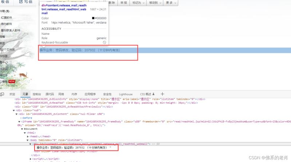This screenshot has height=162, width=291.
Task: Switch to the 安全性 DevTools tab
Action: [x=107, y=94]
